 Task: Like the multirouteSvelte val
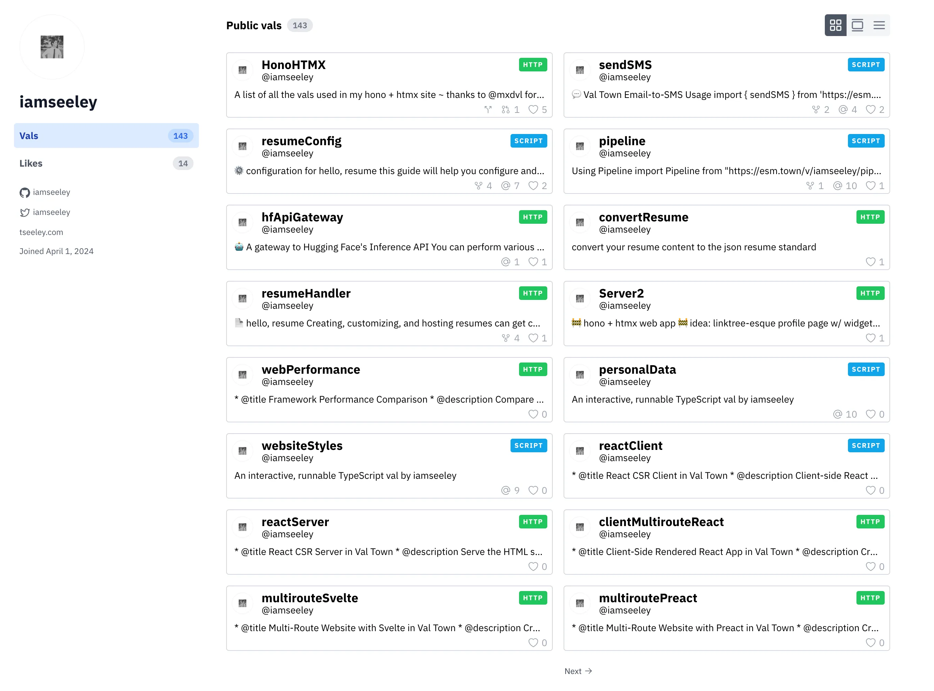point(534,643)
